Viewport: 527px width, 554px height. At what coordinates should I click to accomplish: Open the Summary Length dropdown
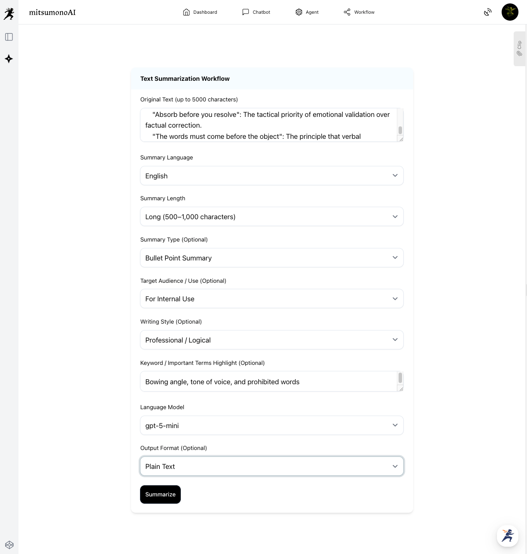(x=271, y=217)
